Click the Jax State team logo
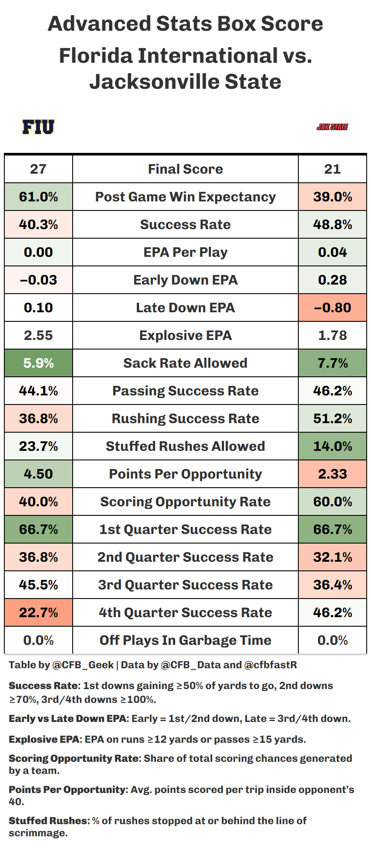The image size is (371, 848). [332, 127]
